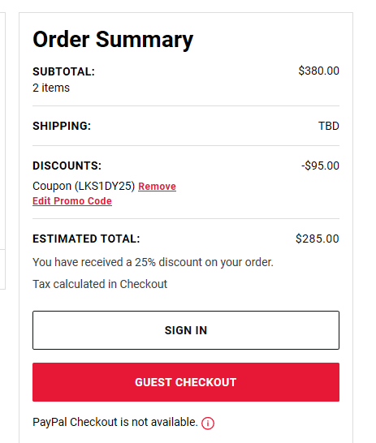
Task: Click the PayPal Checkout is not available text
Action: pyautogui.click(x=115, y=422)
